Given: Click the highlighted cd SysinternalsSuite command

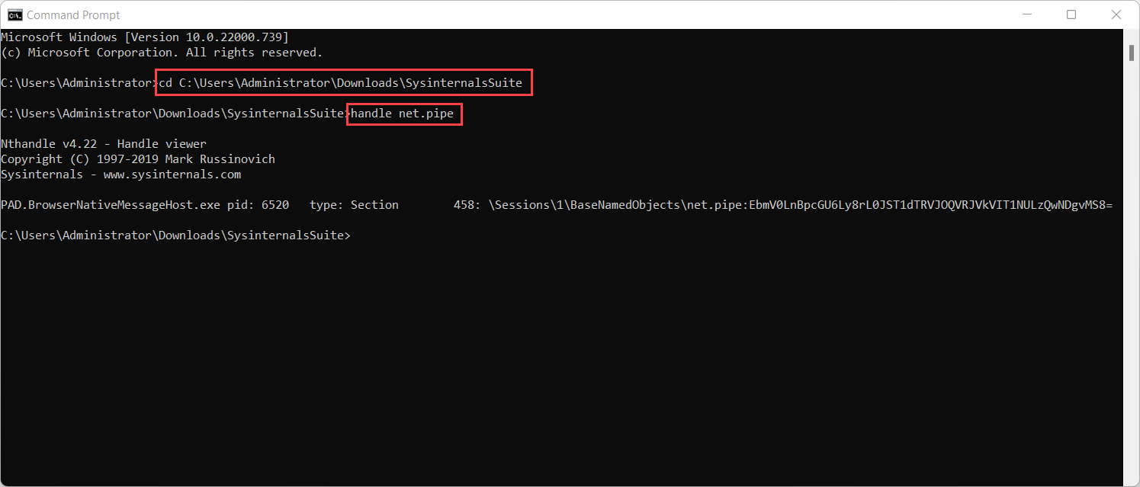Looking at the screenshot, I should click(342, 82).
